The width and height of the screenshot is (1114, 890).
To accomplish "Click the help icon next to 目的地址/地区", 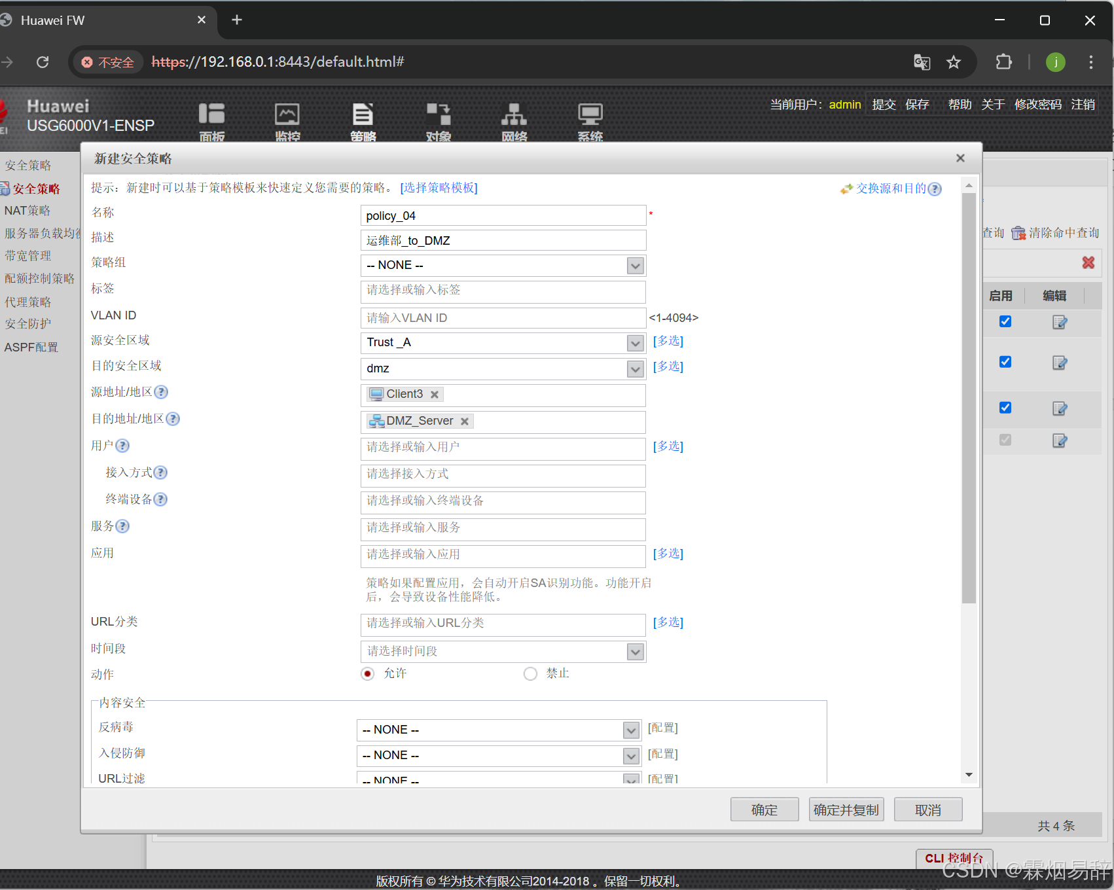I will tap(173, 419).
